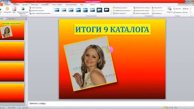This screenshot has height=109, width=194.
Task: Apply the eighth thick black frame style
Action: [x=106, y=10]
